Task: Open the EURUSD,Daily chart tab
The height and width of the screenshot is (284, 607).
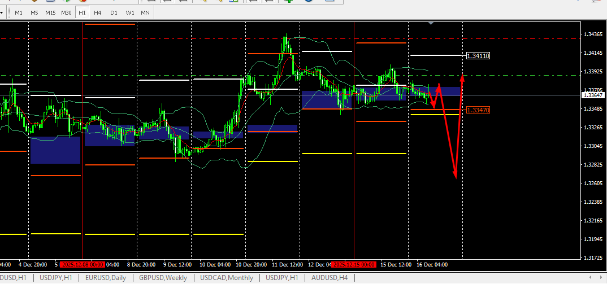Action: point(106,278)
